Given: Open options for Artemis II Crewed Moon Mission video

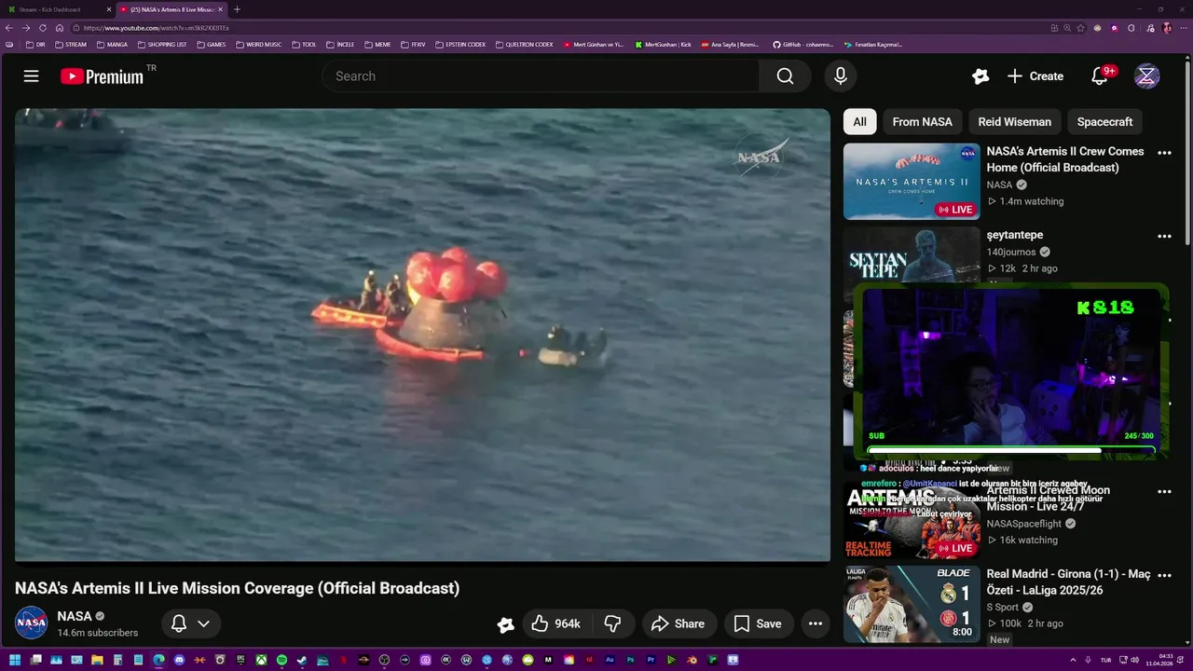Looking at the screenshot, I should pyautogui.click(x=1164, y=492).
